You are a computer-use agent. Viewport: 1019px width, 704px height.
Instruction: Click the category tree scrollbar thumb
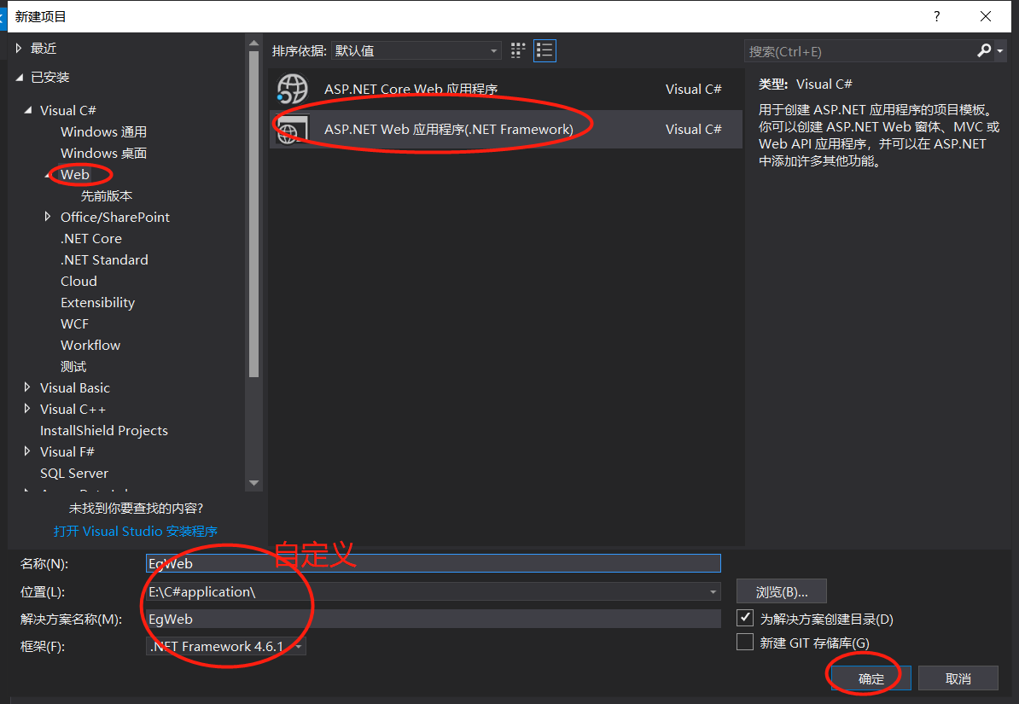coord(254,214)
